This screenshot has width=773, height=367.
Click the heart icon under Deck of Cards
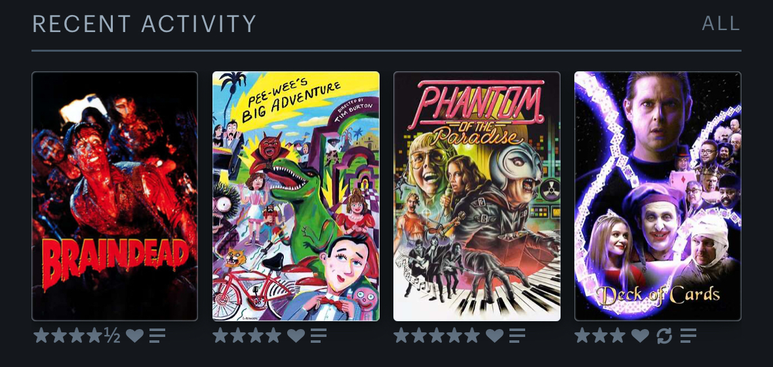click(640, 336)
